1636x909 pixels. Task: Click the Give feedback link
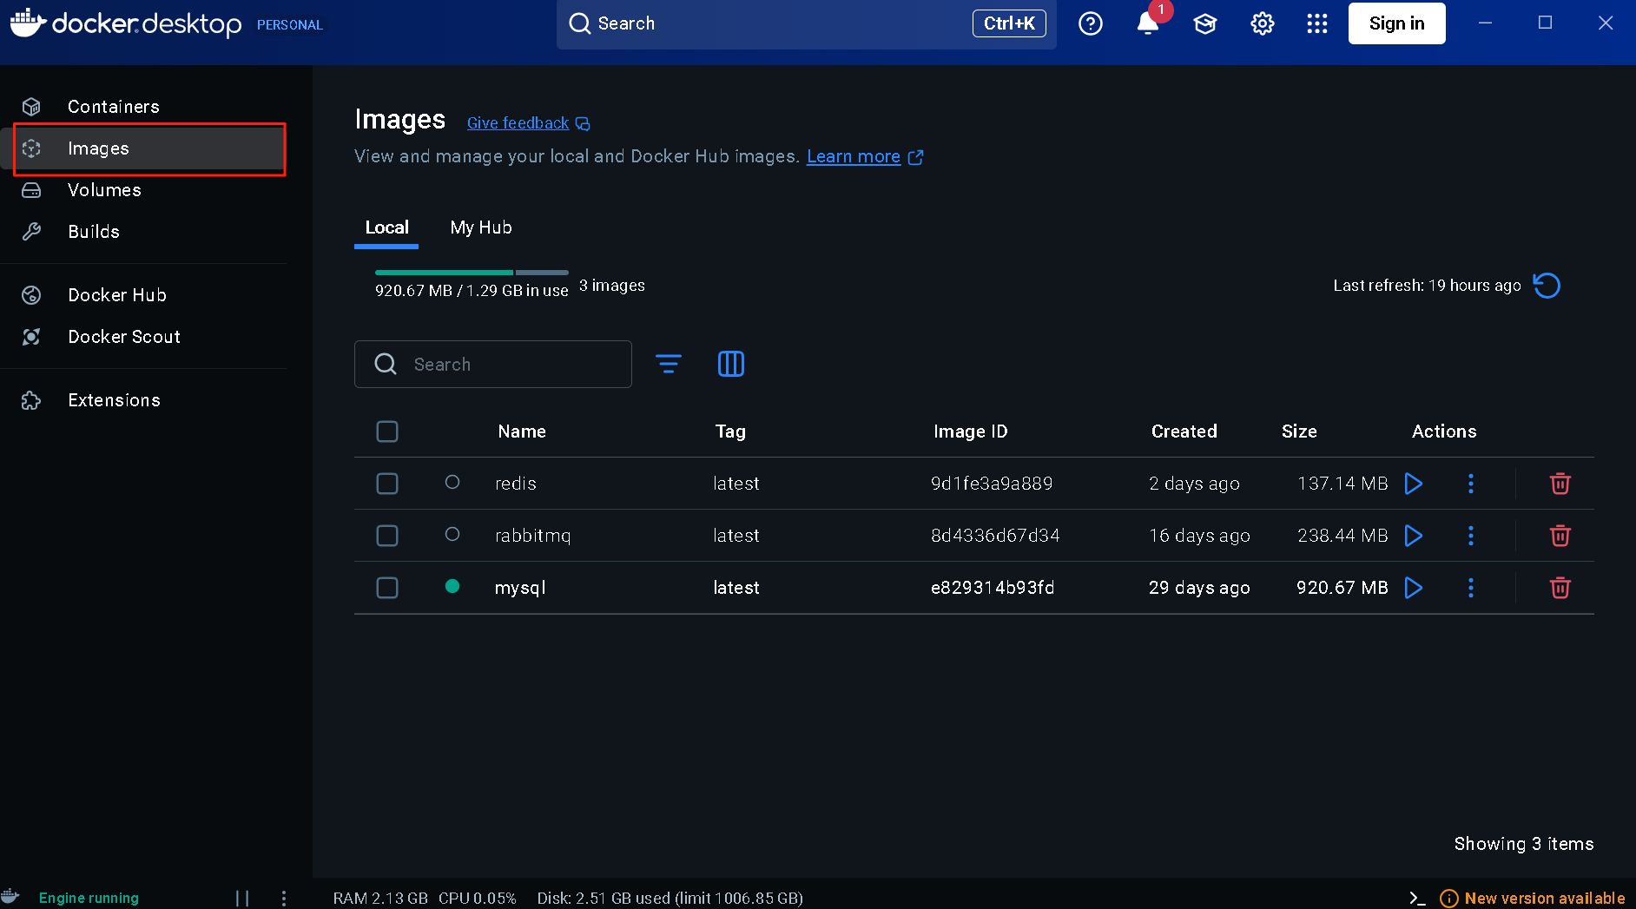[x=528, y=123]
